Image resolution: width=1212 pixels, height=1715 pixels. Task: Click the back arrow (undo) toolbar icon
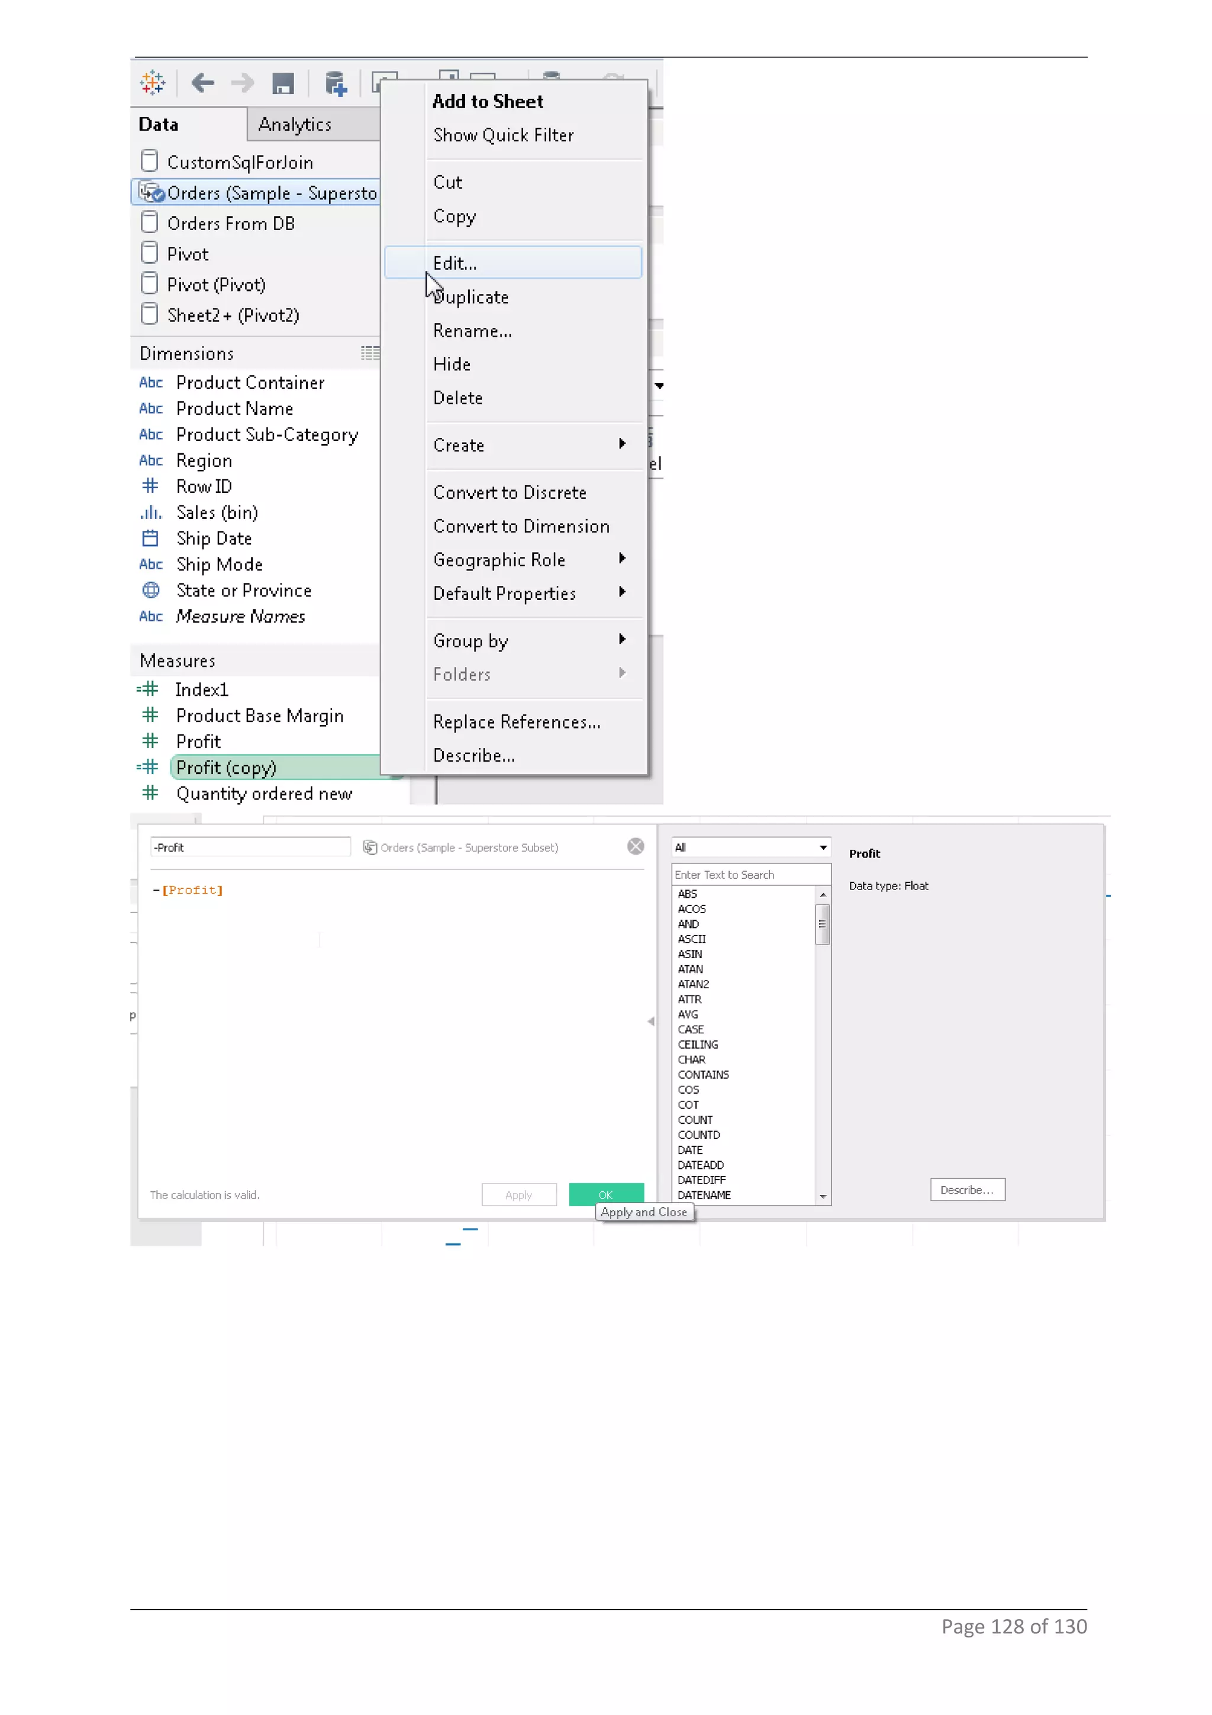tap(202, 83)
